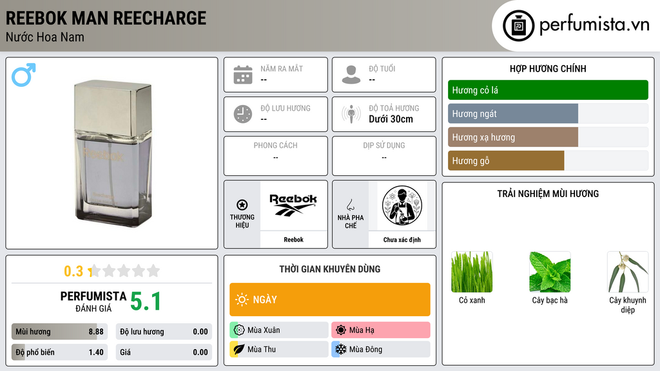Open the Chưa xác định perfumer image
660x371 pixels.
point(402,205)
